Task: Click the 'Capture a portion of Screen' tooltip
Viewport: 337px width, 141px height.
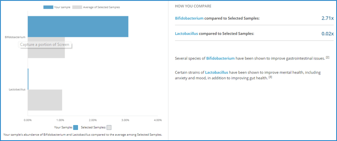Action: (45, 44)
